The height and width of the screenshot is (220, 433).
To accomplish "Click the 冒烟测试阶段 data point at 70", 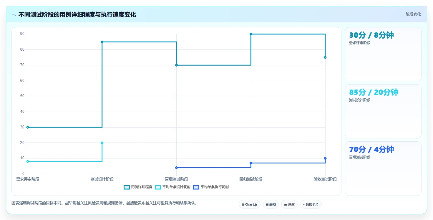I will 176,65.
